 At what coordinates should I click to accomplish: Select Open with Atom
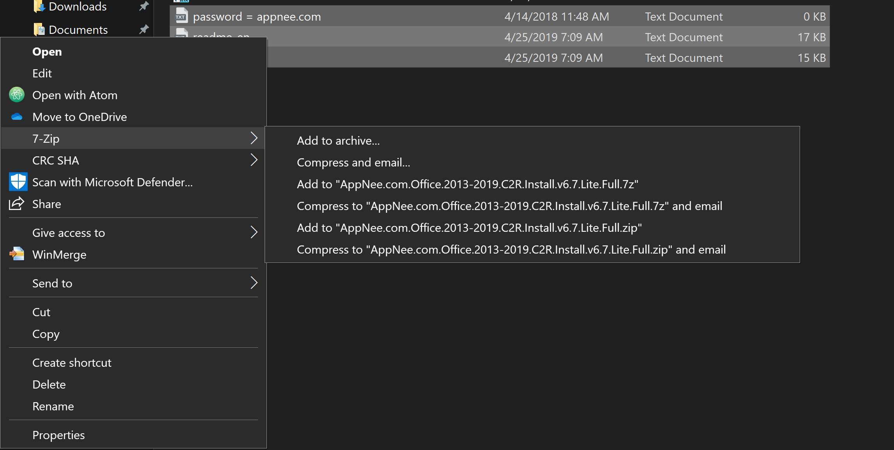[133, 95]
